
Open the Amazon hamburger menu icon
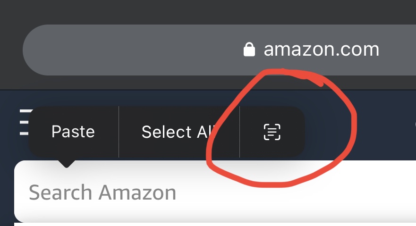(x=24, y=123)
